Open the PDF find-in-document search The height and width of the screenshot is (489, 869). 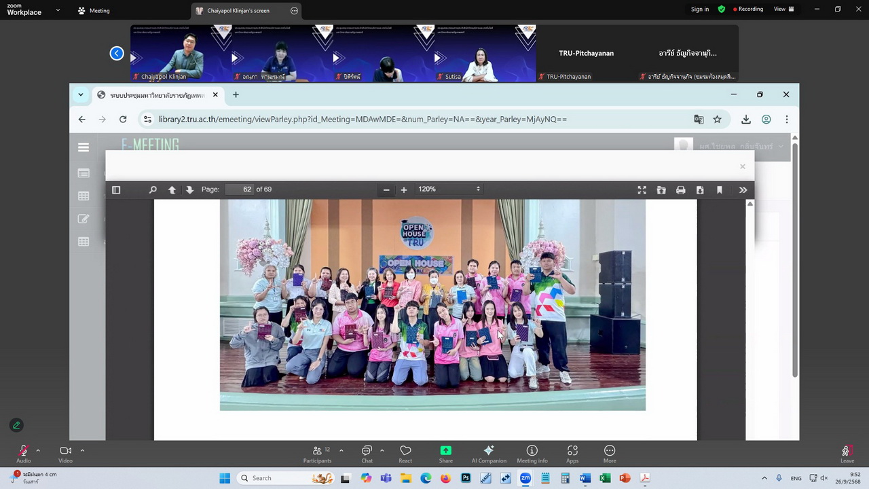pyautogui.click(x=153, y=189)
